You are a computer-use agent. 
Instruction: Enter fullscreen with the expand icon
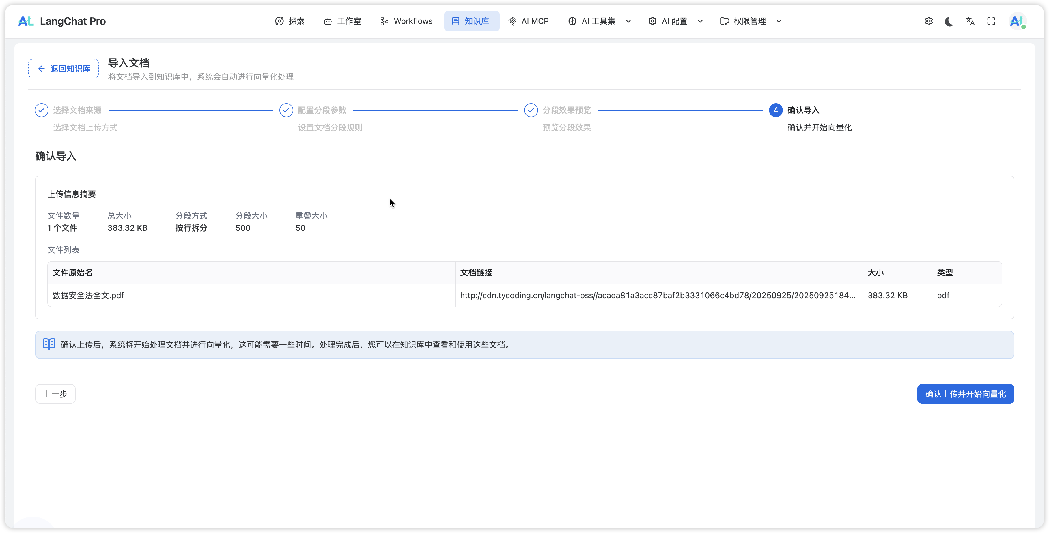pos(991,21)
